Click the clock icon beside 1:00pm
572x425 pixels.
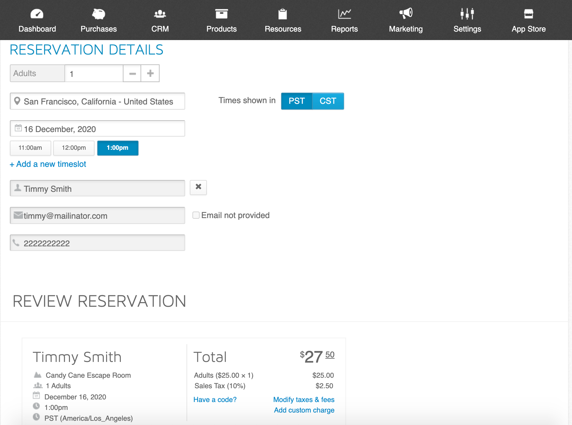tap(36, 406)
